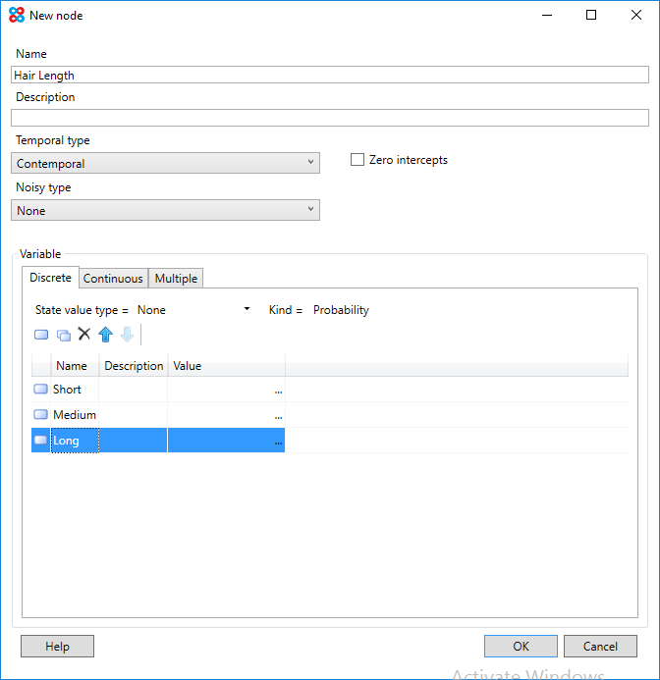660x680 pixels.
Task: Click the add new state icon
Action: (x=41, y=335)
